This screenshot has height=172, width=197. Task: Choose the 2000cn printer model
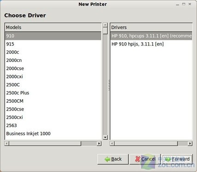53,60
